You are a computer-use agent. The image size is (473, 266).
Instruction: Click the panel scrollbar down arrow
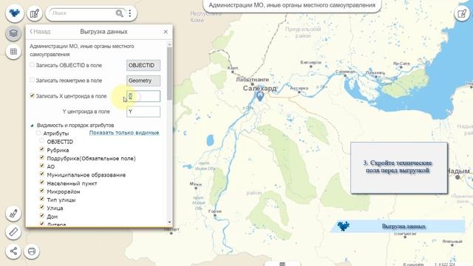point(169,222)
